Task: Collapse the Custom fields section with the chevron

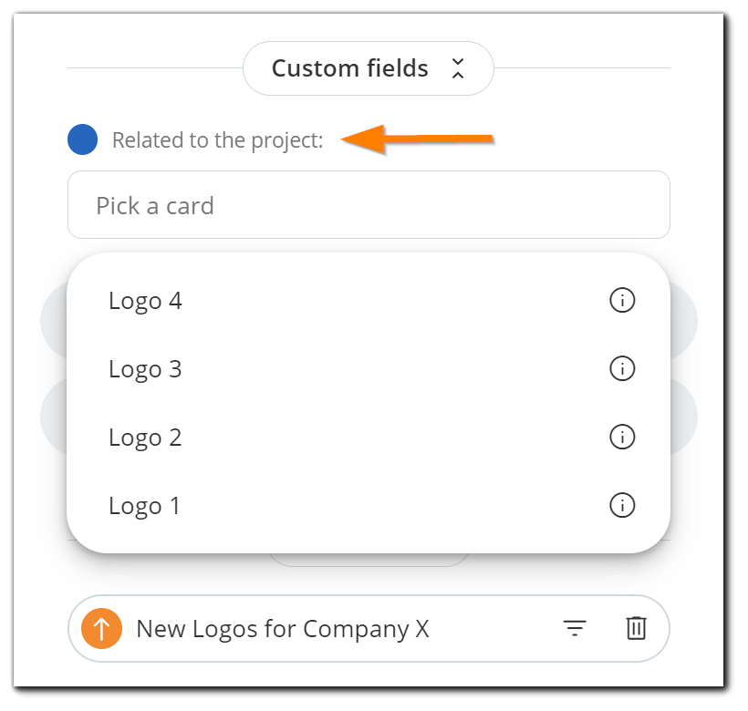Action: pos(458,68)
